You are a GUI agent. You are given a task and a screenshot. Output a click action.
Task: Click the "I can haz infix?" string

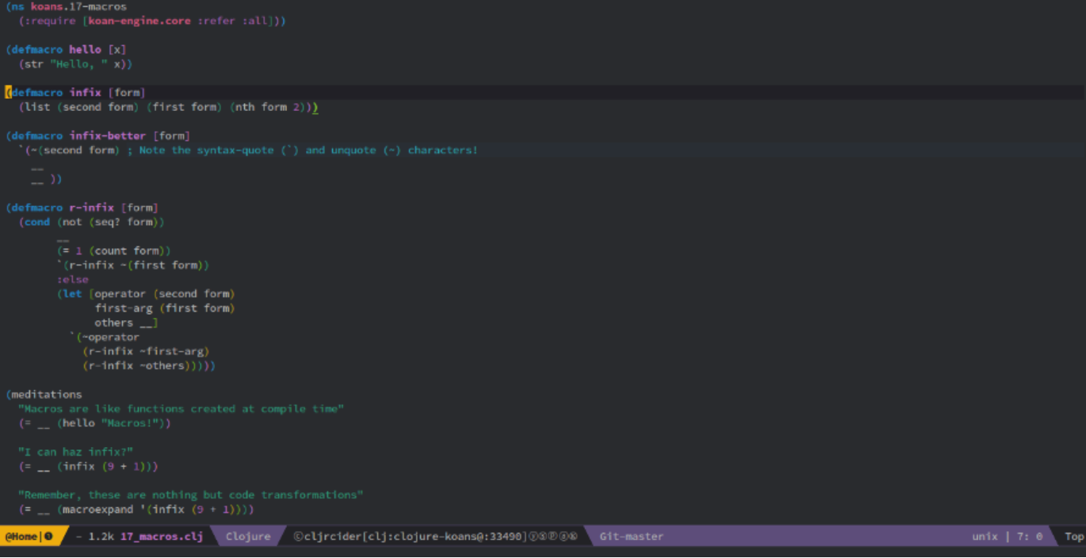click(x=75, y=452)
